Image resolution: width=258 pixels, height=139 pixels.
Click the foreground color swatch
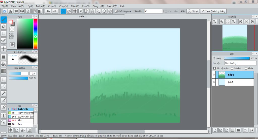coord(11,22)
